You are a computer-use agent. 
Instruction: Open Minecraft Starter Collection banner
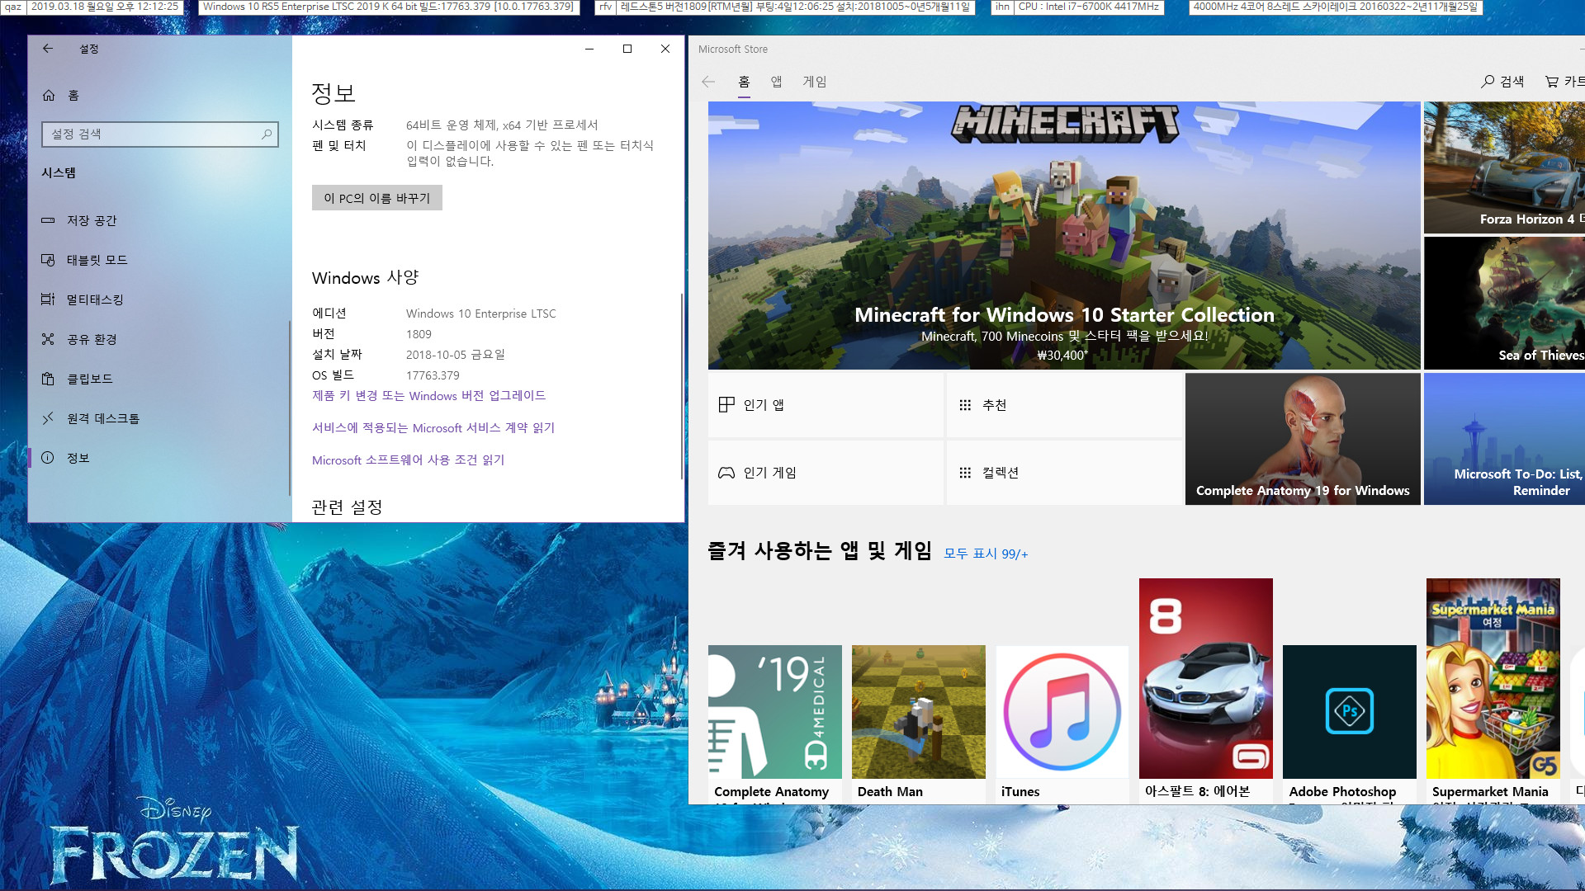pyautogui.click(x=1064, y=235)
